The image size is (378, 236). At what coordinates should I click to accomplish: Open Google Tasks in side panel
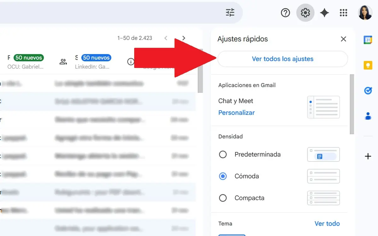368,91
